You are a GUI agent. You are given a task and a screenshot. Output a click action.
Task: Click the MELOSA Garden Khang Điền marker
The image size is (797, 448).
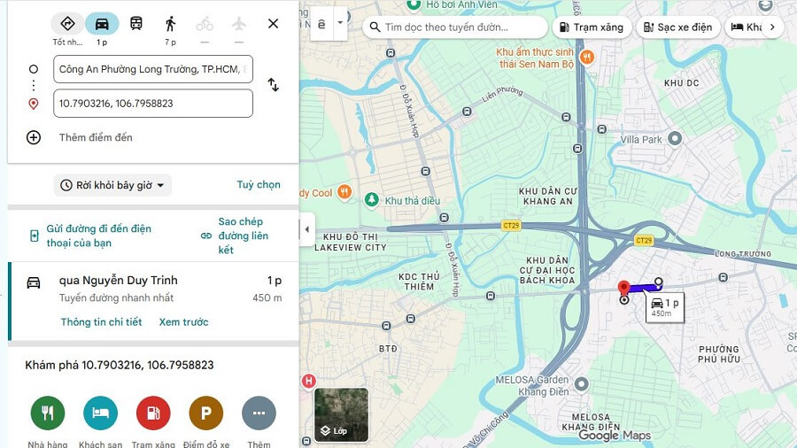[582, 384]
